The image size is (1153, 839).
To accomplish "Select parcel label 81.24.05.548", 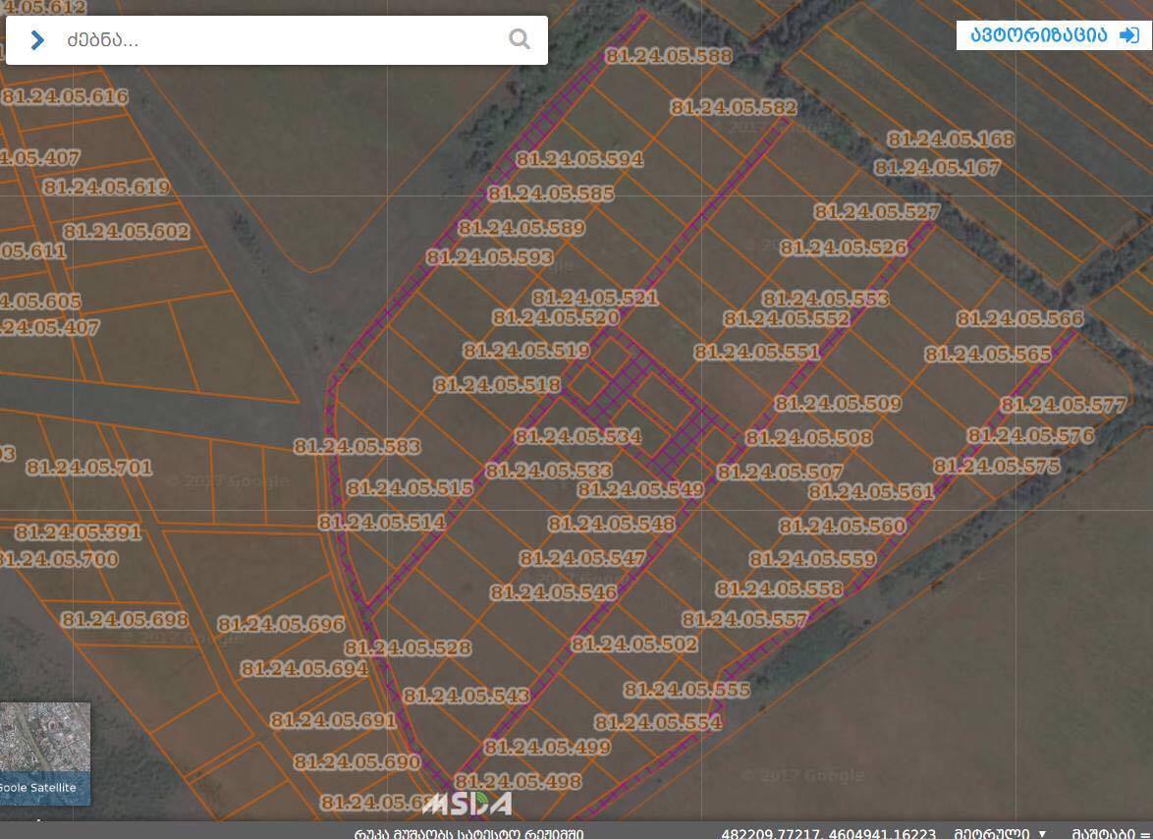I will click(x=611, y=524).
